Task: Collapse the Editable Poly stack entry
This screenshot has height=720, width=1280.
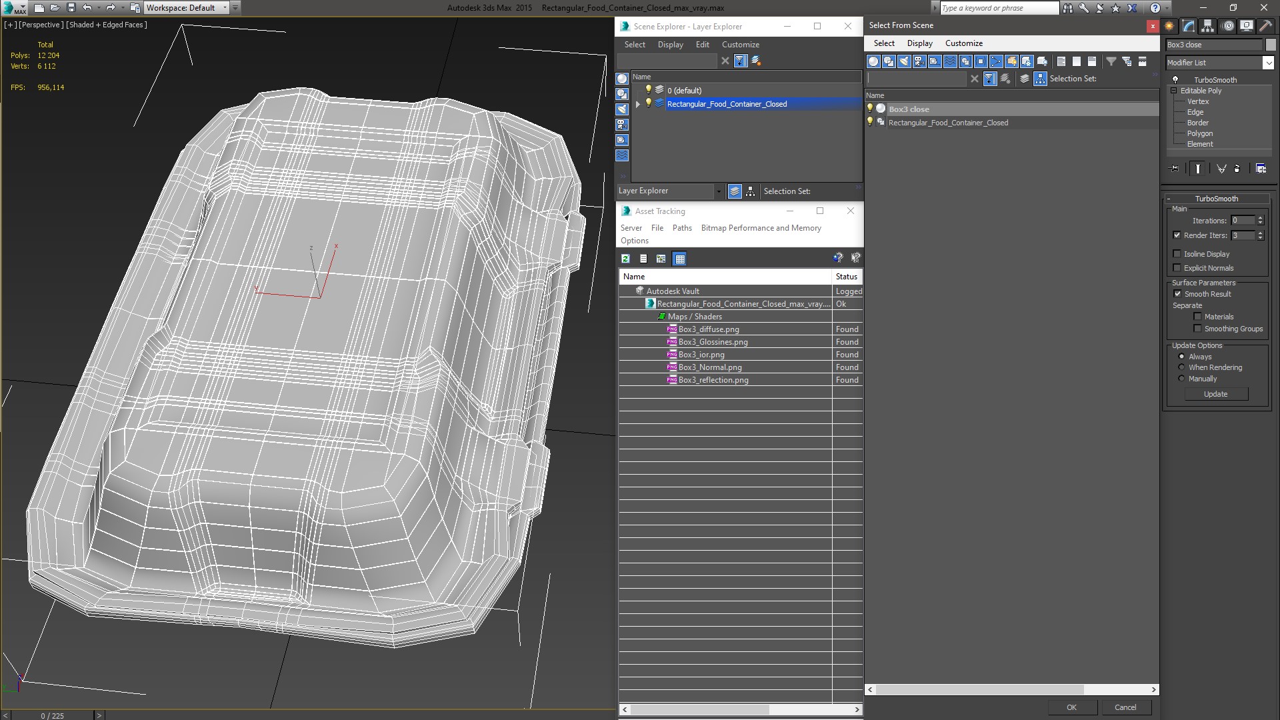Action: tap(1173, 91)
